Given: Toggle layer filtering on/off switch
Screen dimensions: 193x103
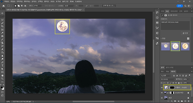Looking at the screenshot, I should tap(189, 75).
